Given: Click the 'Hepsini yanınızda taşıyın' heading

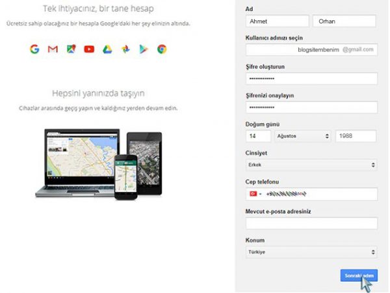Looking at the screenshot, I should coord(98,93).
